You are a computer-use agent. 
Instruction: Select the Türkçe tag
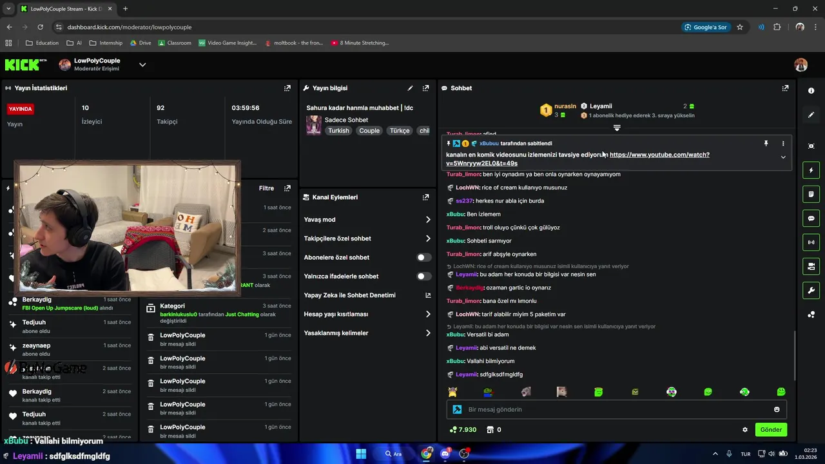[x=400, y=130]
